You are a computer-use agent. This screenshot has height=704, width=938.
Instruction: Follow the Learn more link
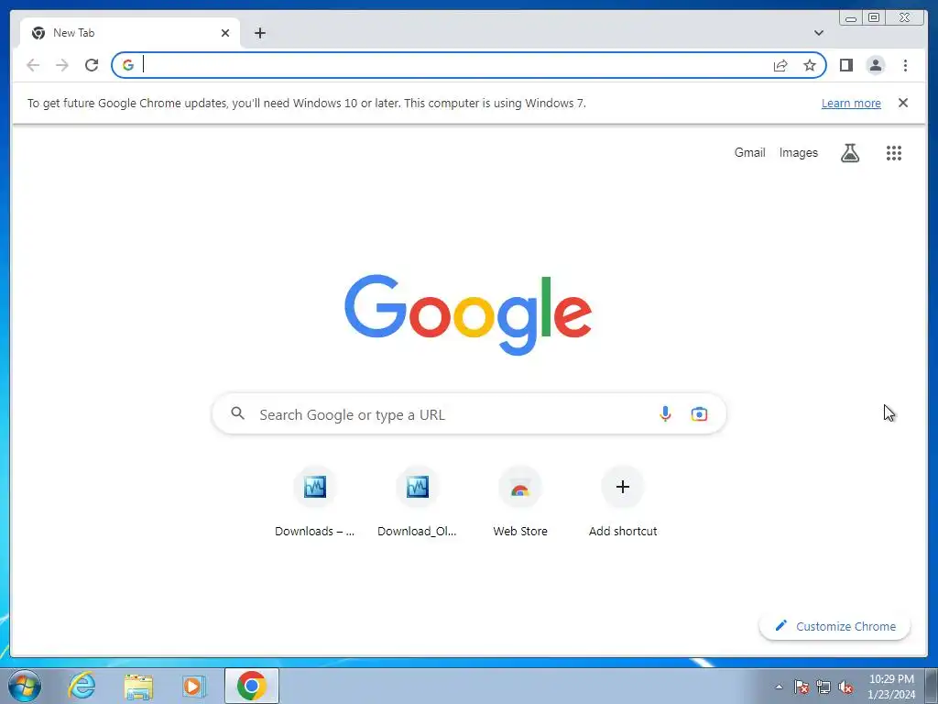851,103
